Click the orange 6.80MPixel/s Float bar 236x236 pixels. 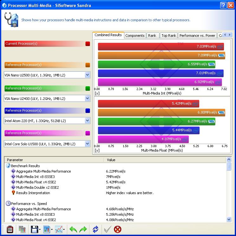(161, 113)
